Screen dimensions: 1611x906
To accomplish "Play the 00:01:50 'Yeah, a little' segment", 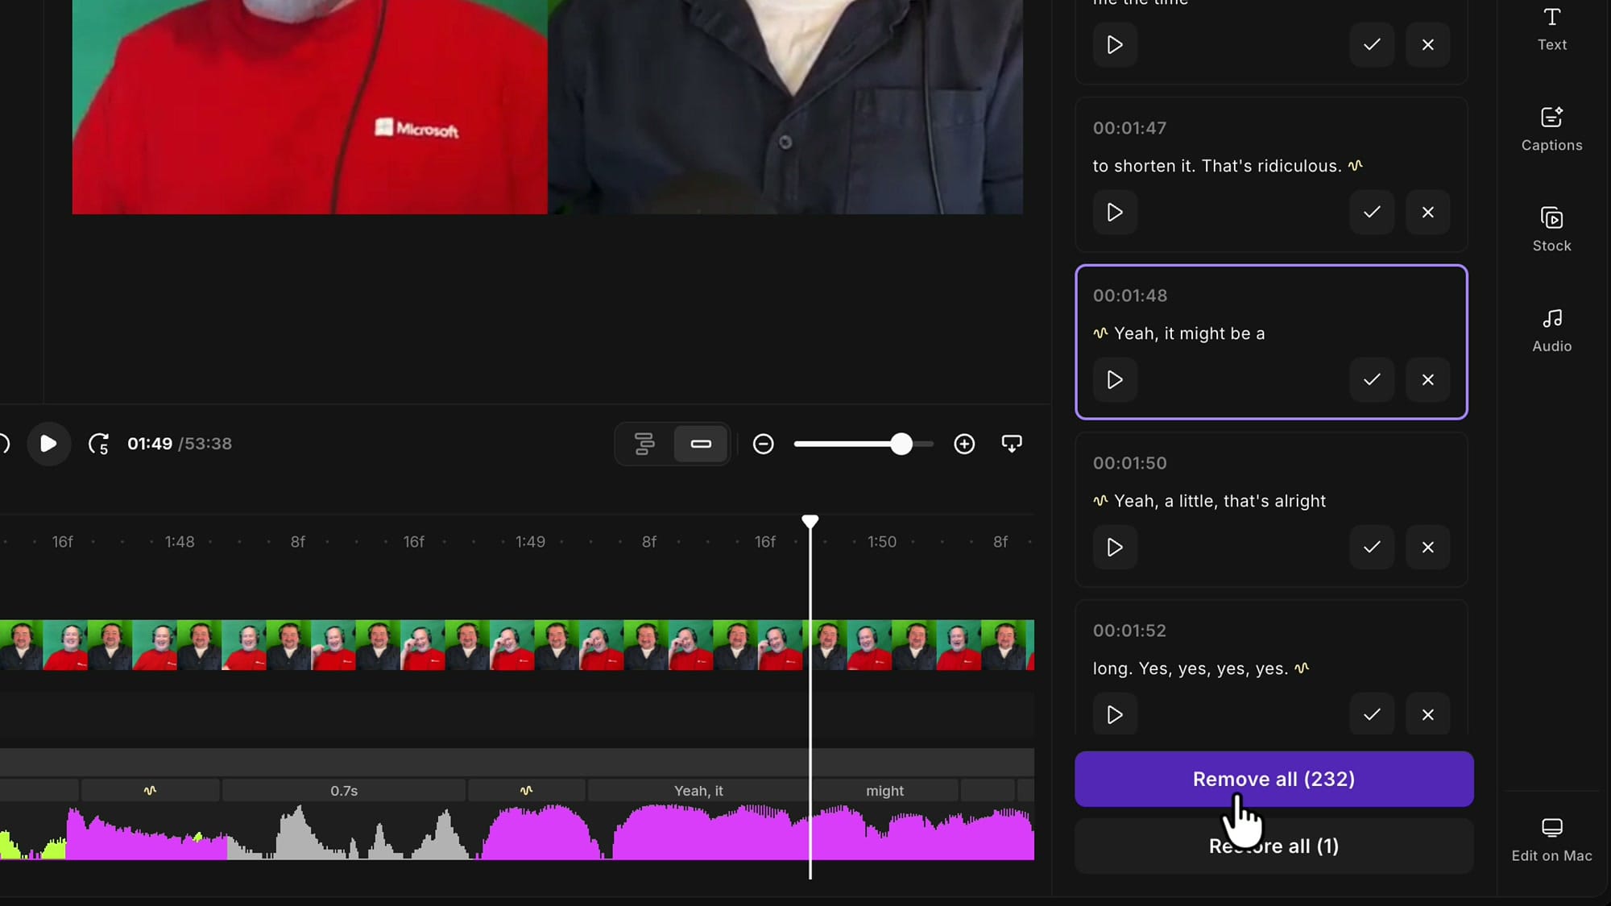I will click(1115, 548).
